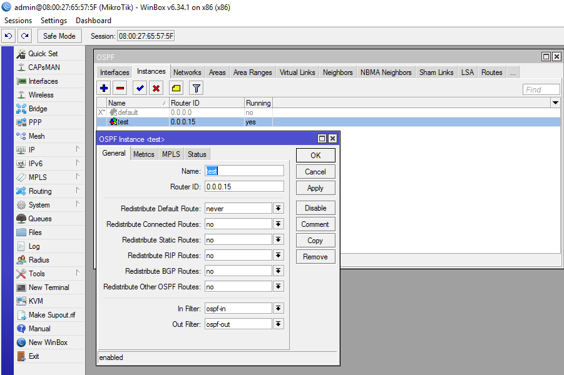Open the In Filter dropdown

[279, 308]
